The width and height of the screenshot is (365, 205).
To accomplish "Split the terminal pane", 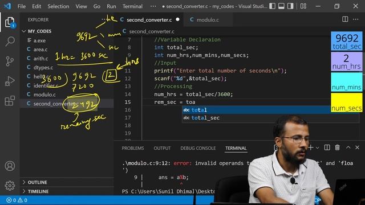I will pyautogui.click(x=327, y=147).
